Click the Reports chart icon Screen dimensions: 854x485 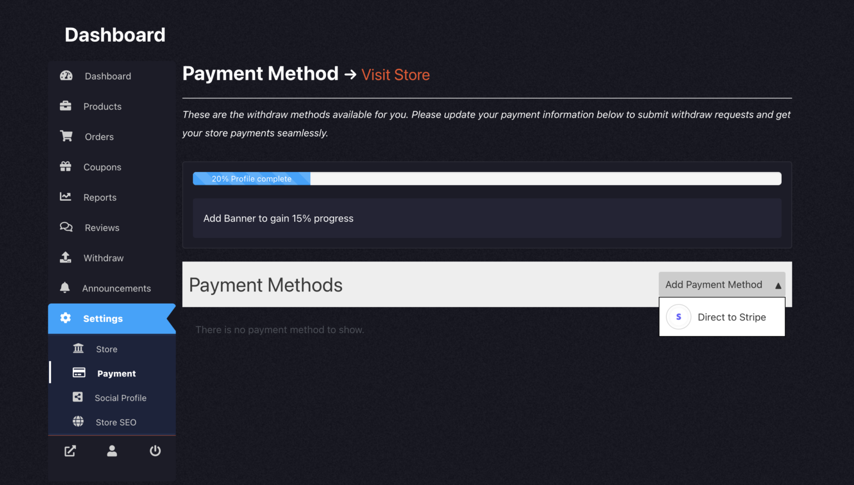point(66,197)
